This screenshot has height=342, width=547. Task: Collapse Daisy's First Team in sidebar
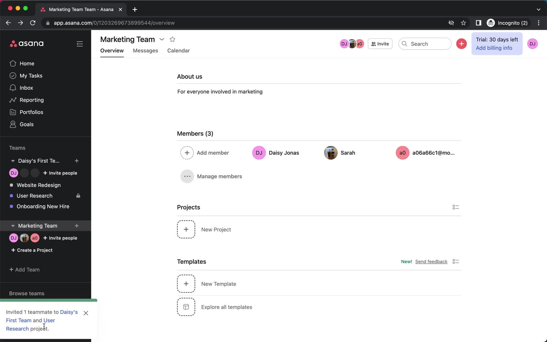13,161
